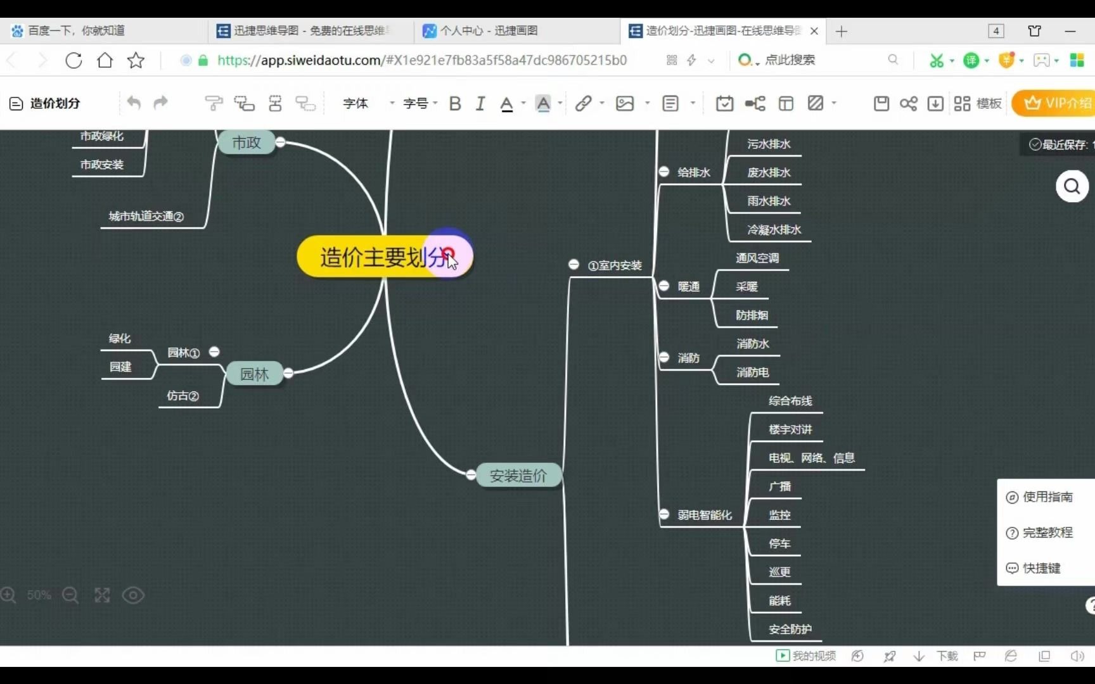Collapse the 市政 node branch
Image resolution: width=1095 pixels, height=684 pixels.
coord(280,142)
